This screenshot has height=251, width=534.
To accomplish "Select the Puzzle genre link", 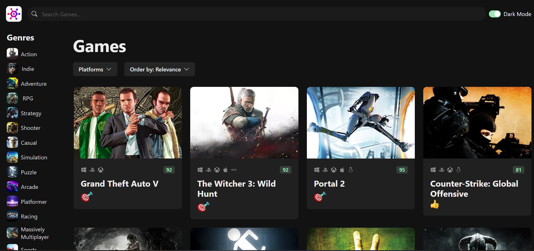I will 29,172.
